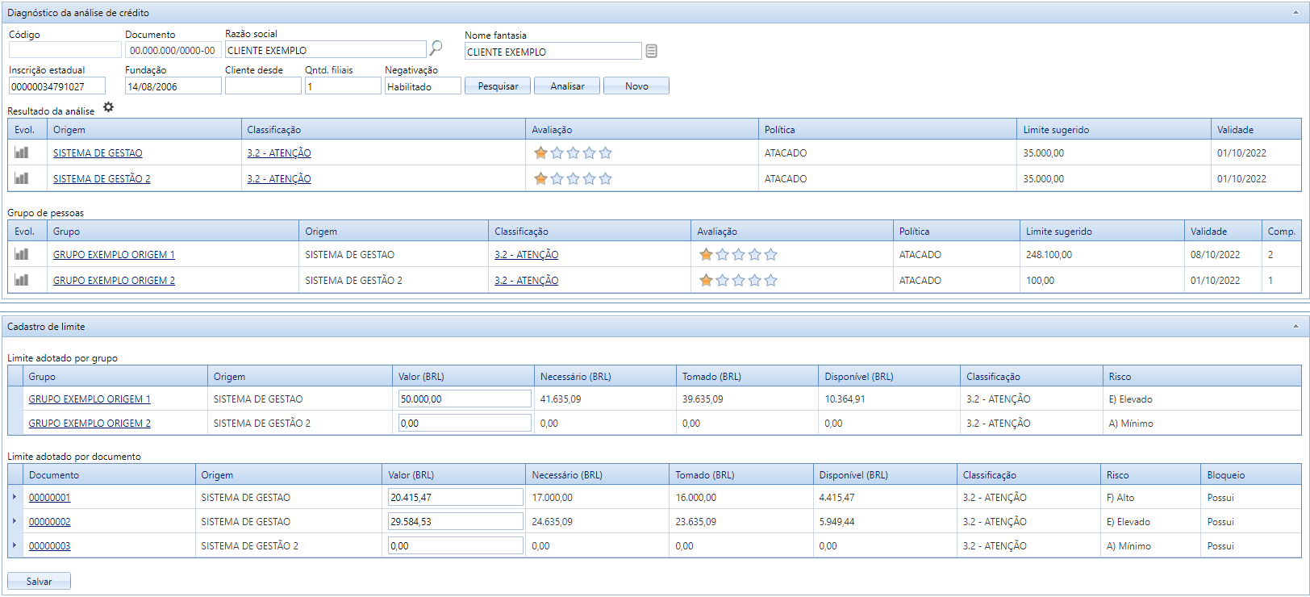Sort by the Necessário (BRL) header in the group limit table
This screenshot has width=1310, height=597.
pos(605,377)
